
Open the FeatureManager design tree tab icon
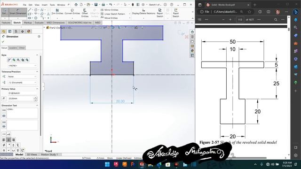(x=4, y=31)
